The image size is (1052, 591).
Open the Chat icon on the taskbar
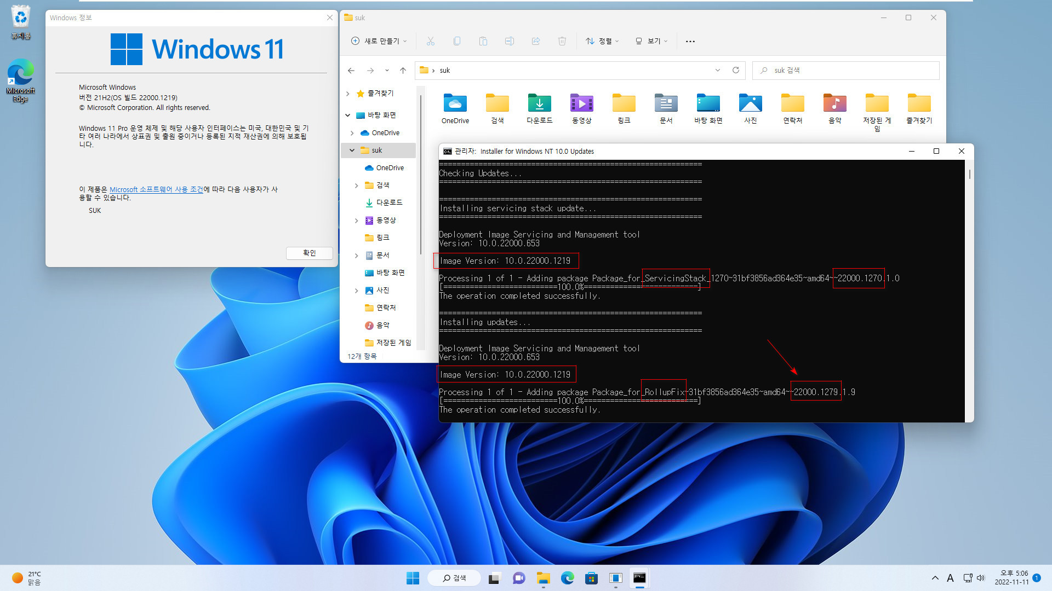(519, 578)
